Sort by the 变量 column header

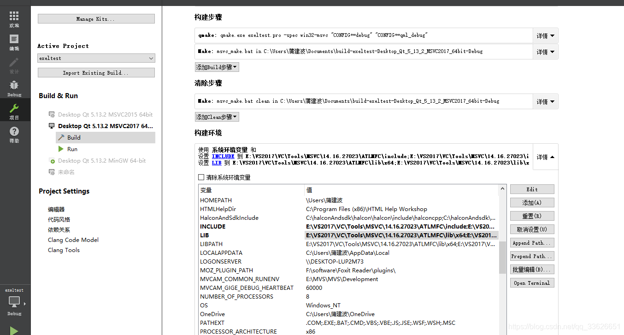click(x=251, y=190)
